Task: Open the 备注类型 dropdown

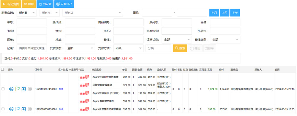Action: (225, 39)
